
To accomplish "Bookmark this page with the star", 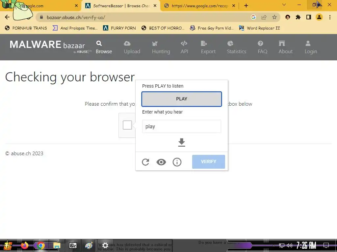I will [x=274, y=17].
